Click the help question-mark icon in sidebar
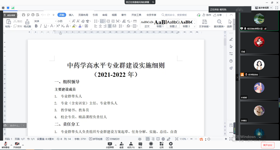Image resolution: width=280 pixels, height=150 pixels. 231,61
